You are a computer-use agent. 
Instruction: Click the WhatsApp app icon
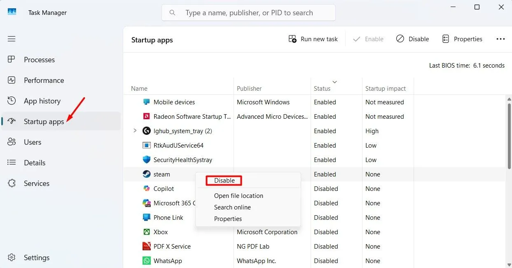[146, 261]
